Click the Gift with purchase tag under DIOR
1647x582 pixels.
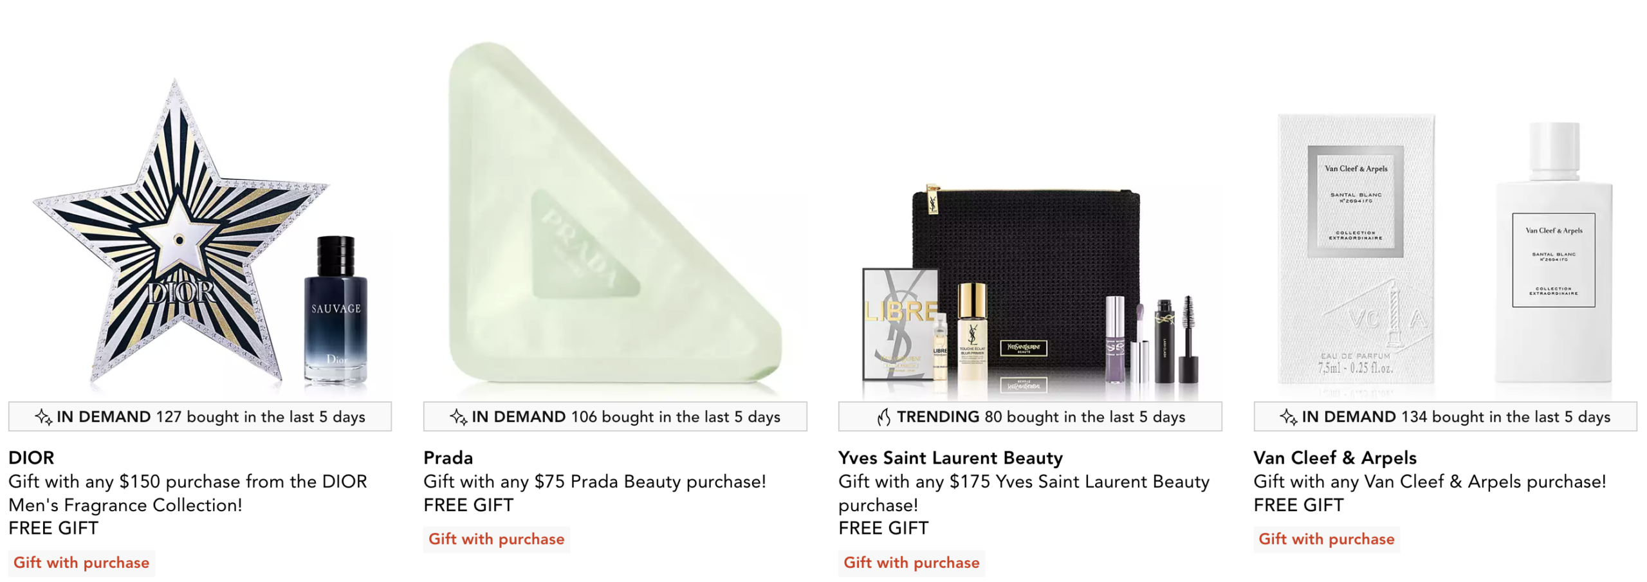point(81,563)
